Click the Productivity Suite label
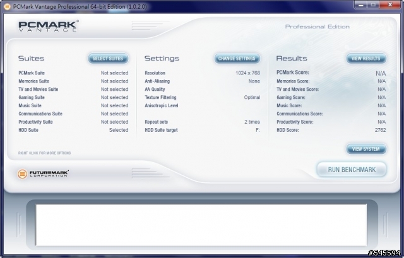 [x=35, y=122]
